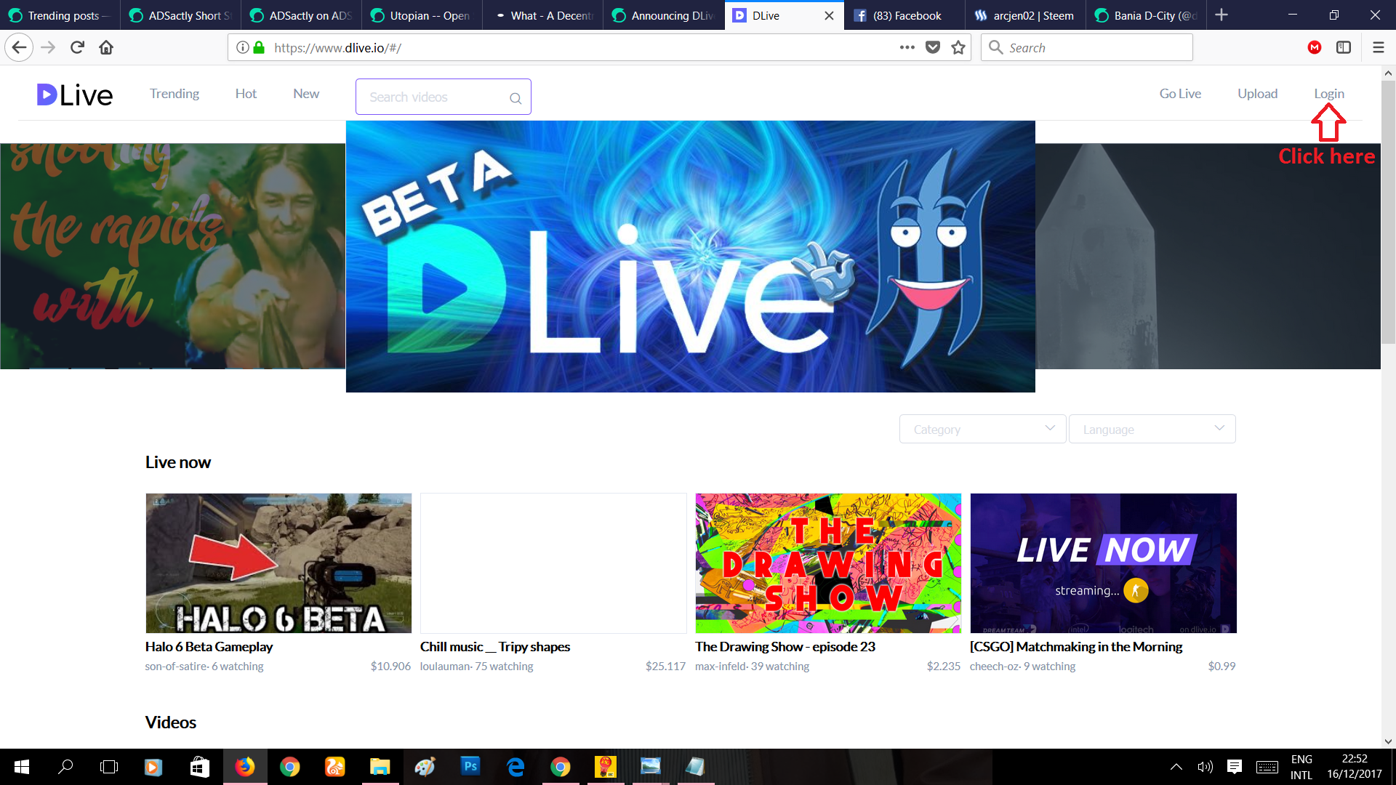
Task: Click the Login link
Action: (1328, 94)
